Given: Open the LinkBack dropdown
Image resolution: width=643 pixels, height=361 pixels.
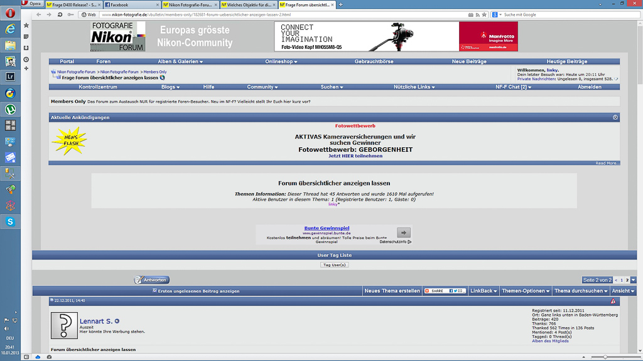Looking at the screenshot, I should tap(484, 291).
